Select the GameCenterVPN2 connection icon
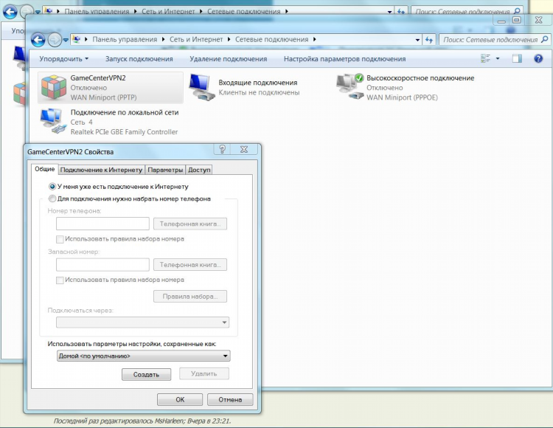Viewport: 553px width, 428px height. (54, 87)
